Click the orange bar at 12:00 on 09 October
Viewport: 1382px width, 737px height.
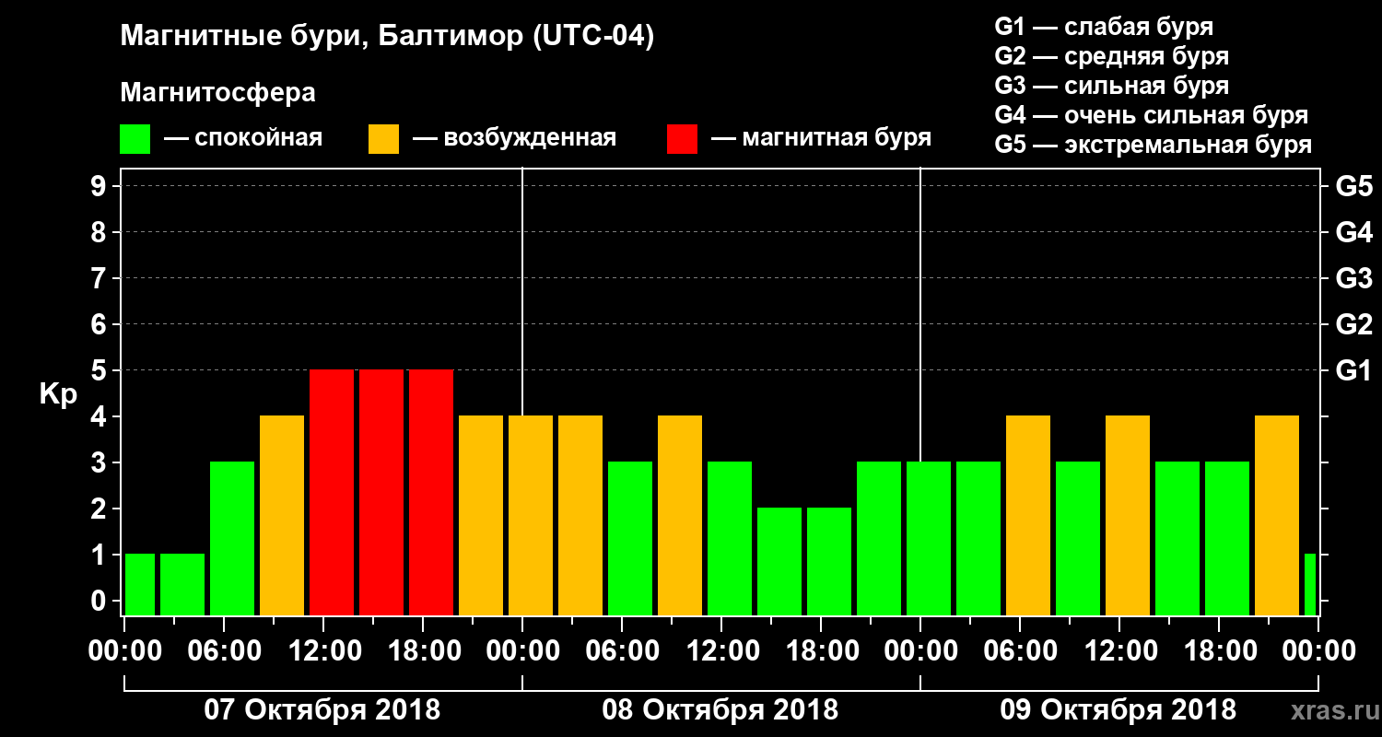tap(1128, 515)
